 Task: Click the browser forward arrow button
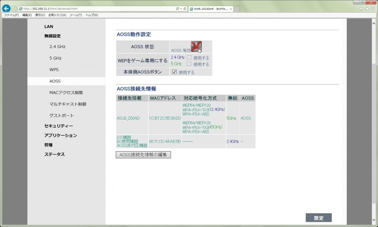[x=14, y=8]
